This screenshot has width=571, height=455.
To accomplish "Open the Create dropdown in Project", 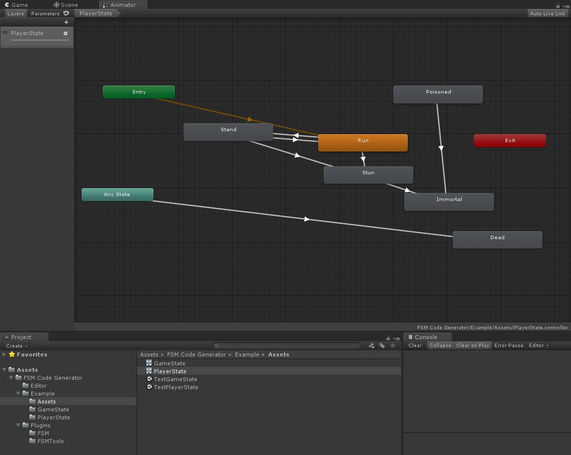I will click(x=16, y=346).
